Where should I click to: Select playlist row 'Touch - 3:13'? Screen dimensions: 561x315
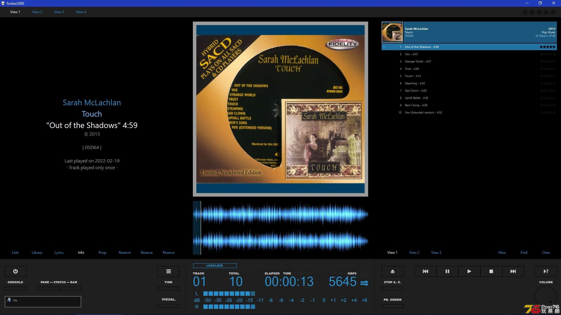coord(469,76)
